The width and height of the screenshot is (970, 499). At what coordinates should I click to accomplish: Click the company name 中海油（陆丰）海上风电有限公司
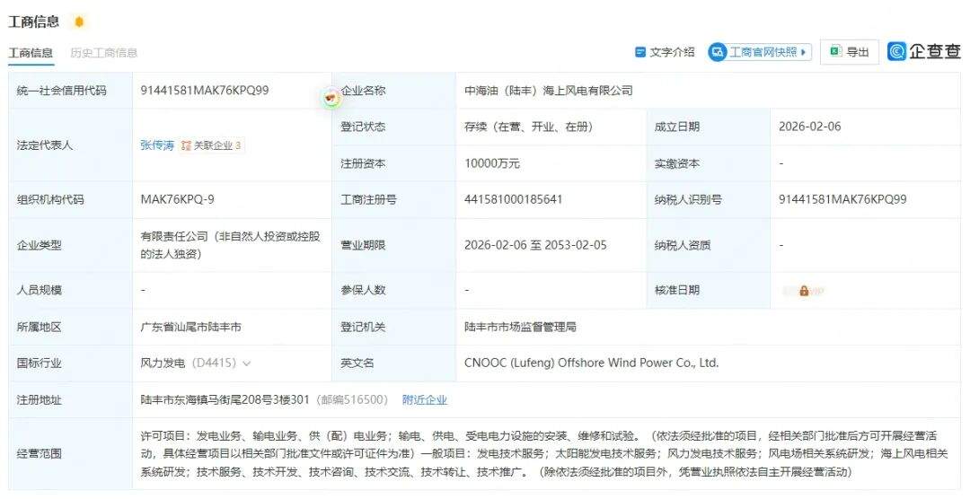tap(548, 91)
